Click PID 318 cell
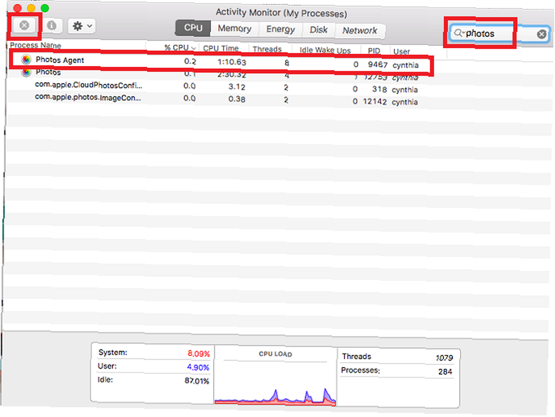This screenshot has width=555, height=417. (x=380, y=89)
